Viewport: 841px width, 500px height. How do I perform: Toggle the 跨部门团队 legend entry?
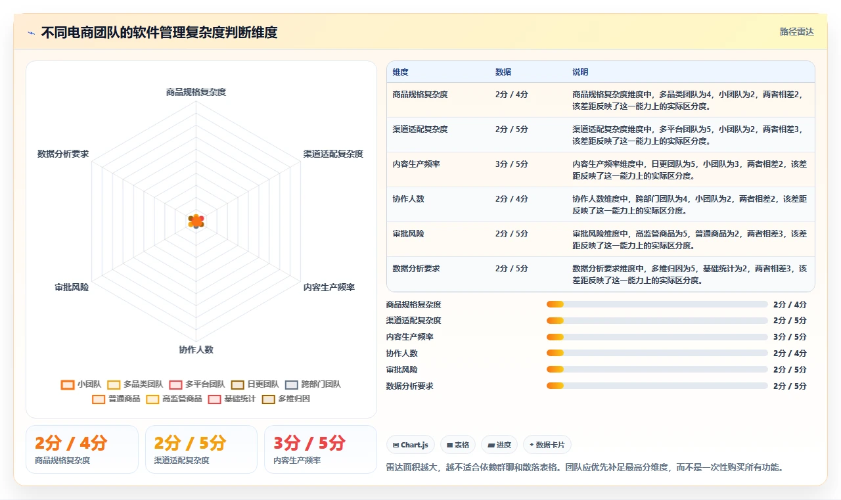(x=312, y=384)
